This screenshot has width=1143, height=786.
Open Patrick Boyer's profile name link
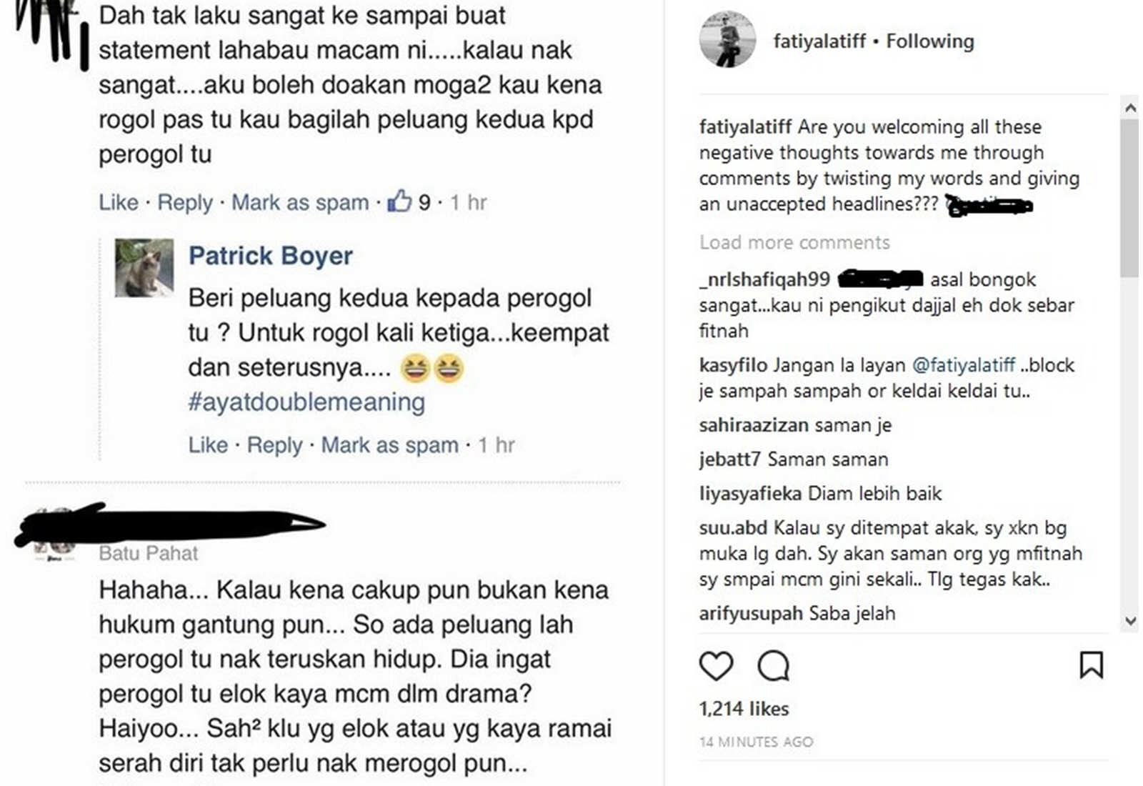coord(270,256)
